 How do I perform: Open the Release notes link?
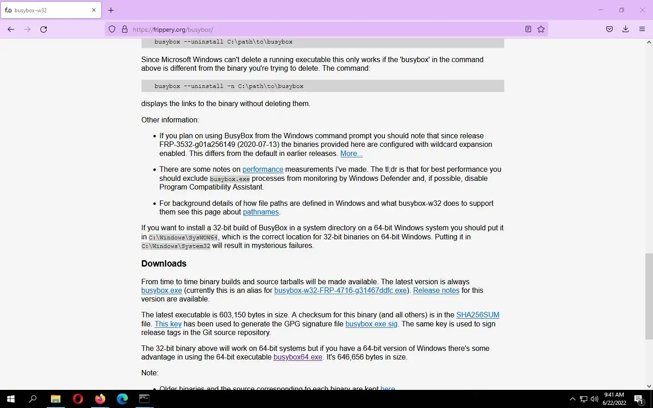(x=436, y=290)
